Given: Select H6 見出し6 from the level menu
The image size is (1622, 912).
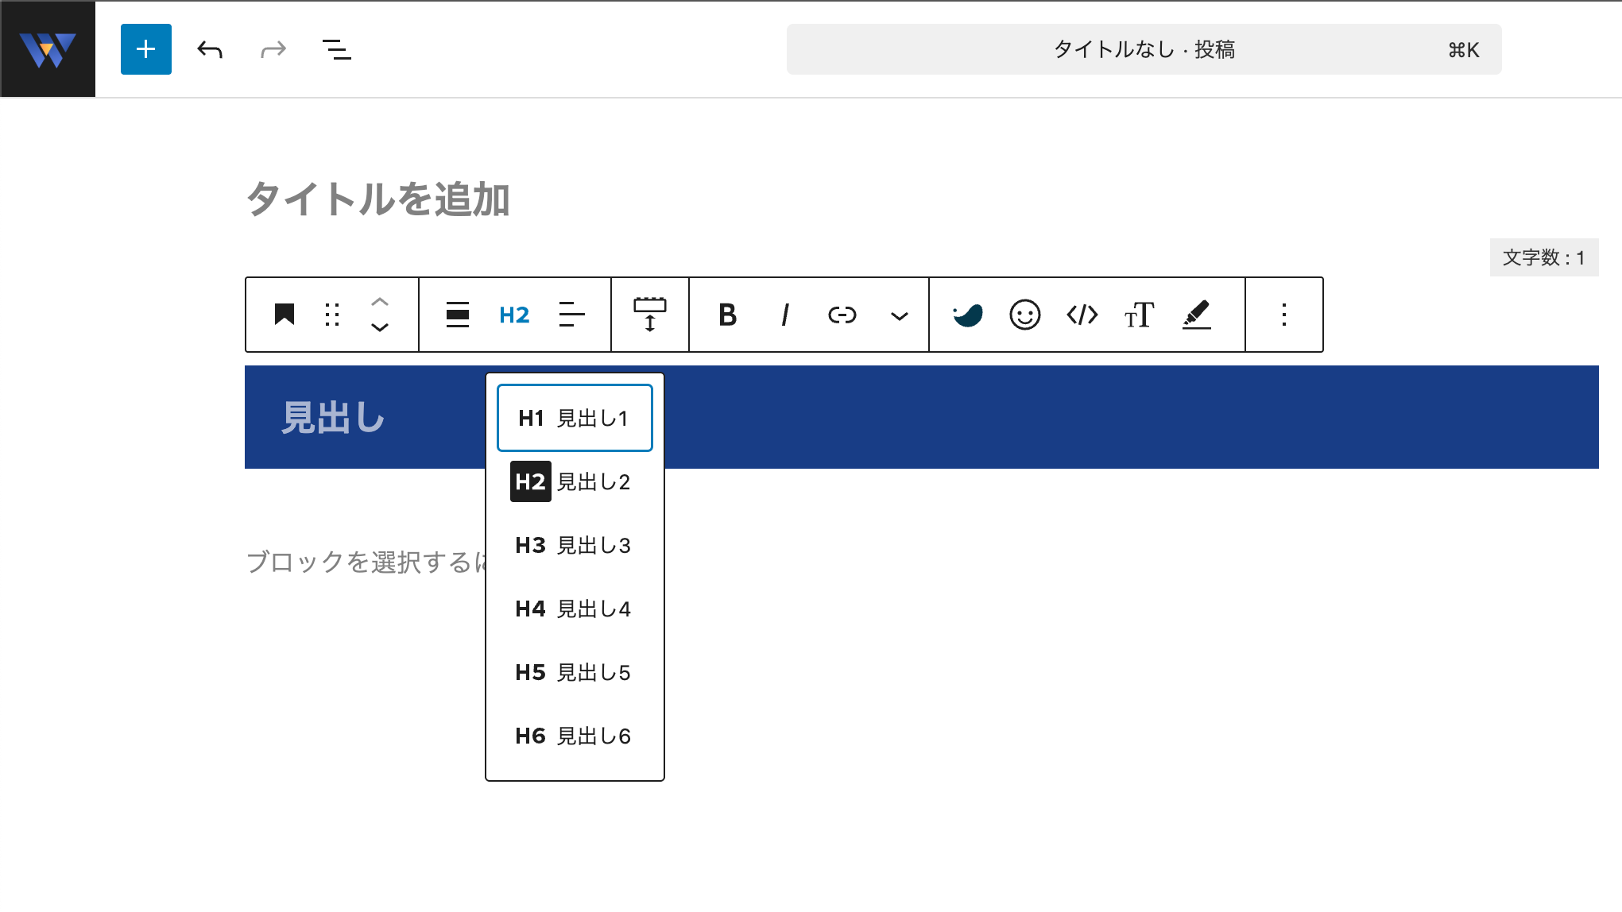Looking at the screenshot, I should pyautogui.click(x=574, y=736).
